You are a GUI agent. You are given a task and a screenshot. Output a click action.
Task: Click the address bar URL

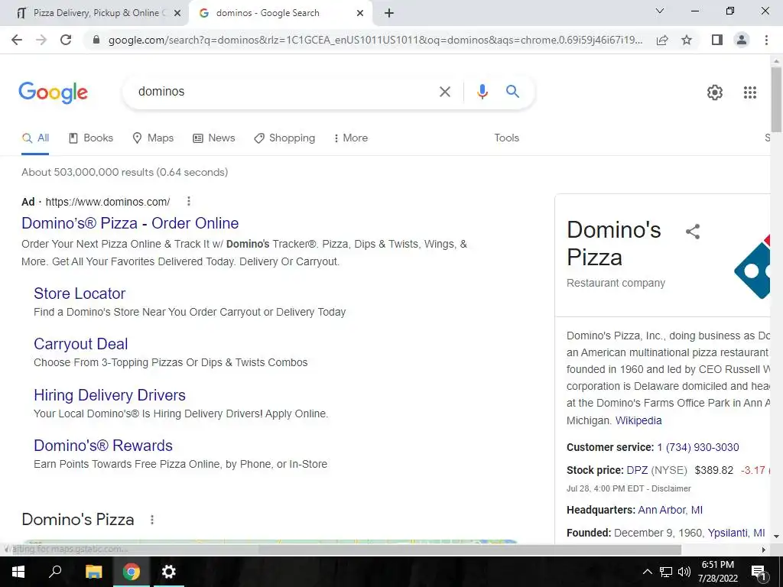click(375, 40)
